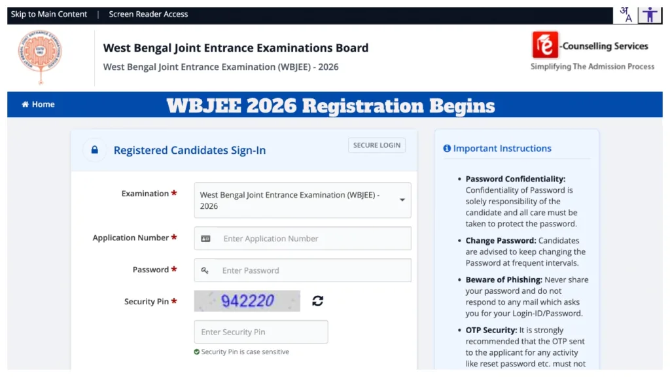The width and height of the screenshot is (670, 377).
Task: Refresh the security pin captcha
Action: point(317,301)
